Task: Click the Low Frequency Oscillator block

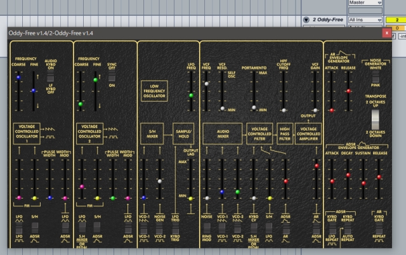Action: 154,89
